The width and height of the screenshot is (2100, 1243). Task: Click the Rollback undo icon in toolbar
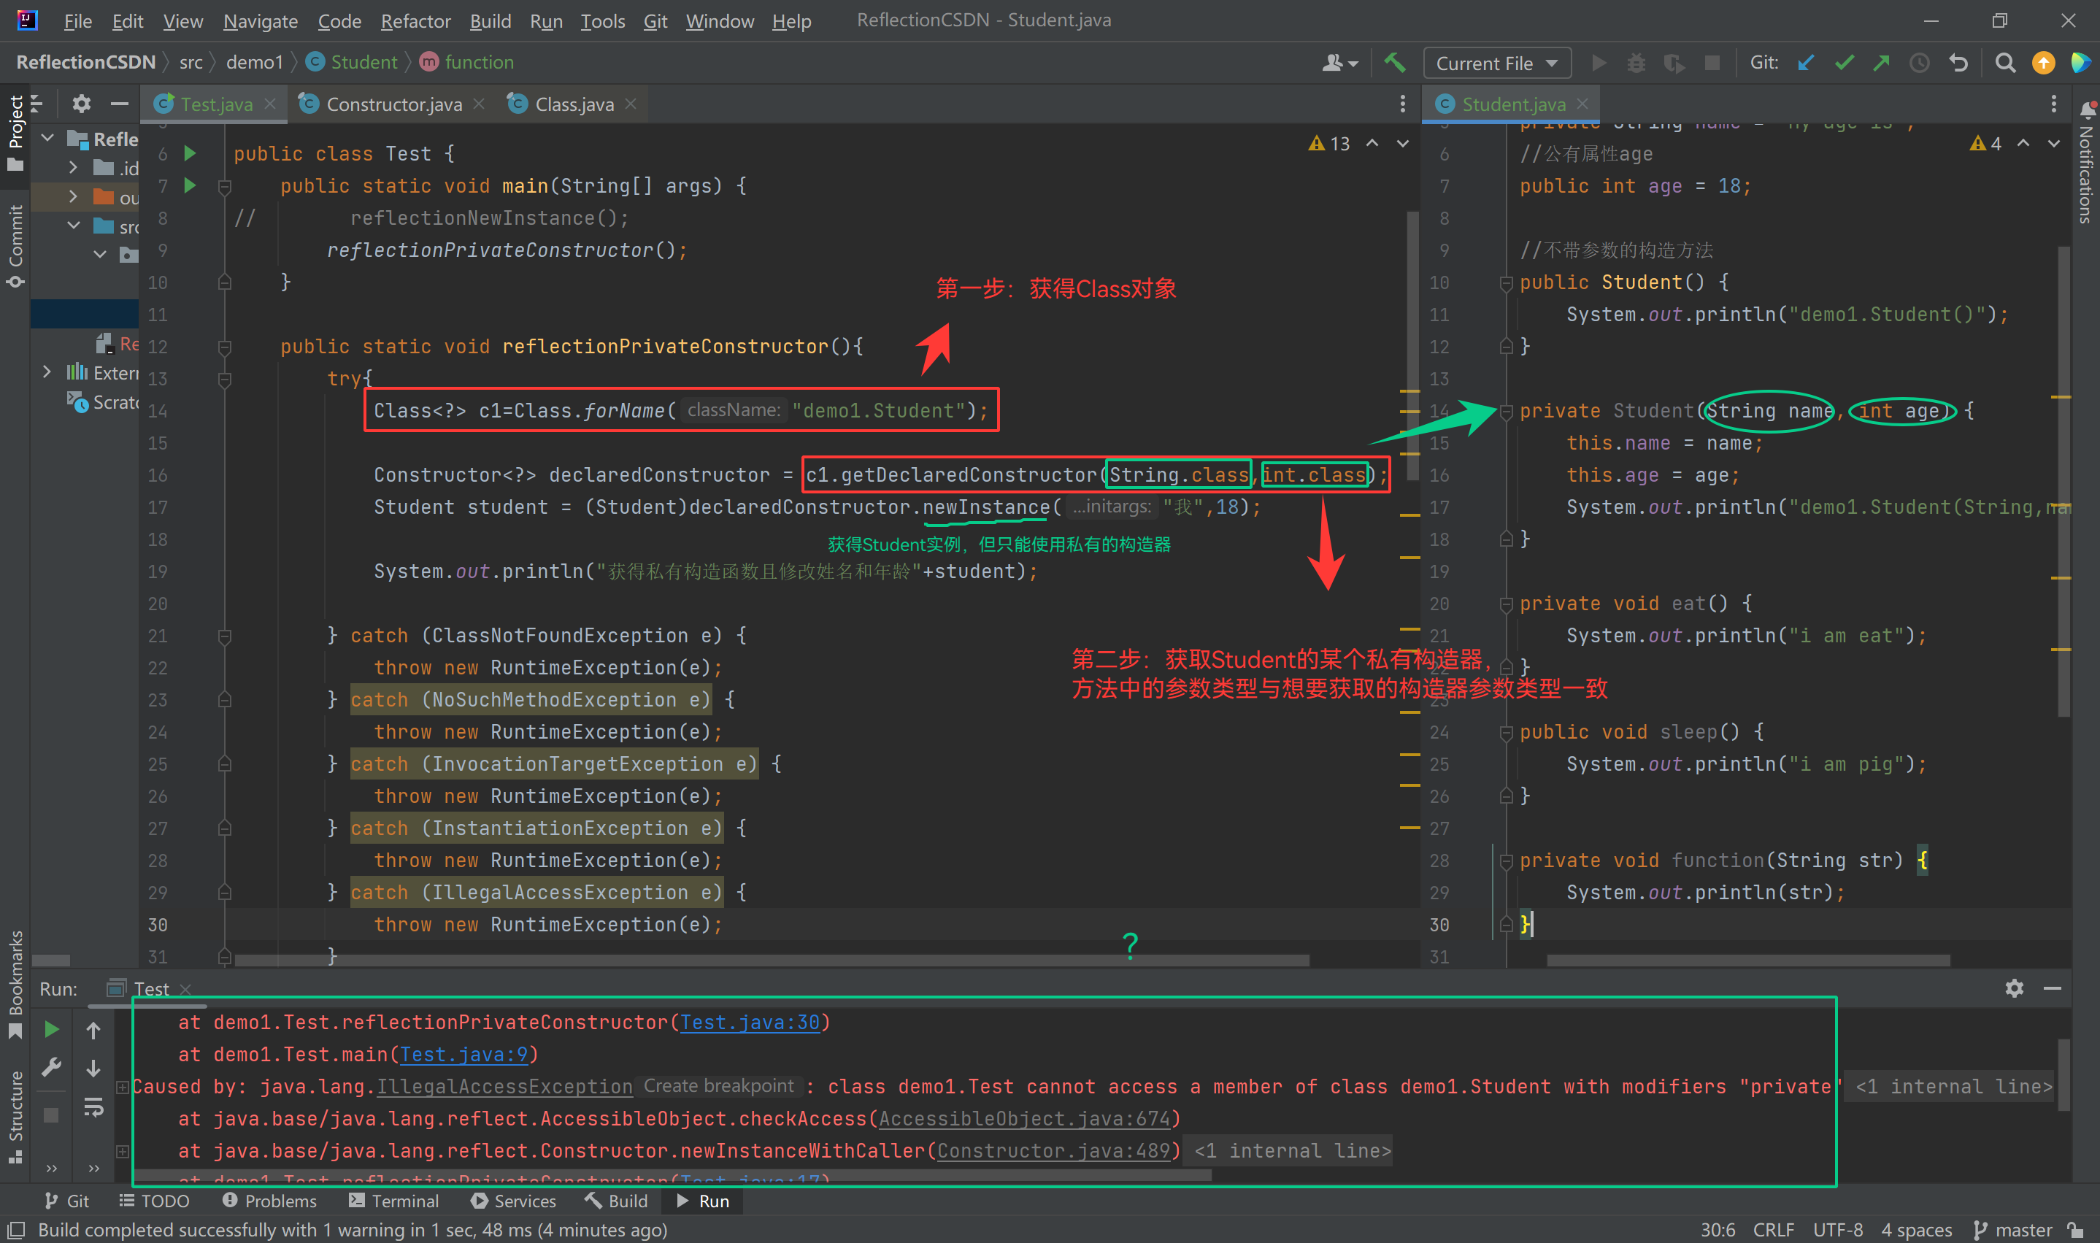point(1958,63)
